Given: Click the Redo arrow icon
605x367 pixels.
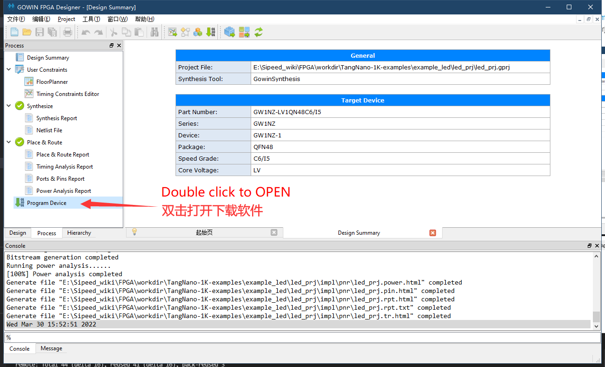Looking at the screenshot, I should coord(98,32).
